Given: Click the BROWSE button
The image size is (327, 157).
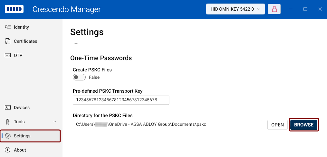Looking at the screenshot, I should click(304, 125).
